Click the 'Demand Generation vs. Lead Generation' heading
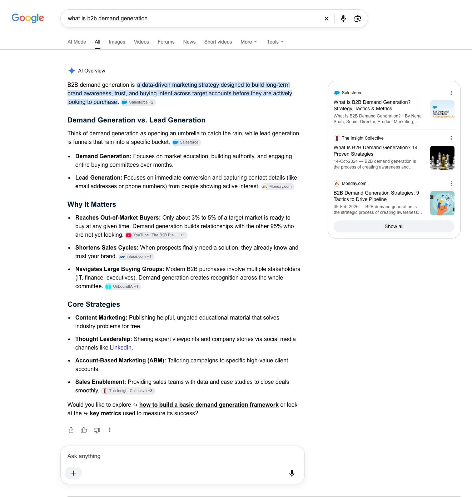The width and height of the screenshot is (472, 497). [x=136, y=120]
